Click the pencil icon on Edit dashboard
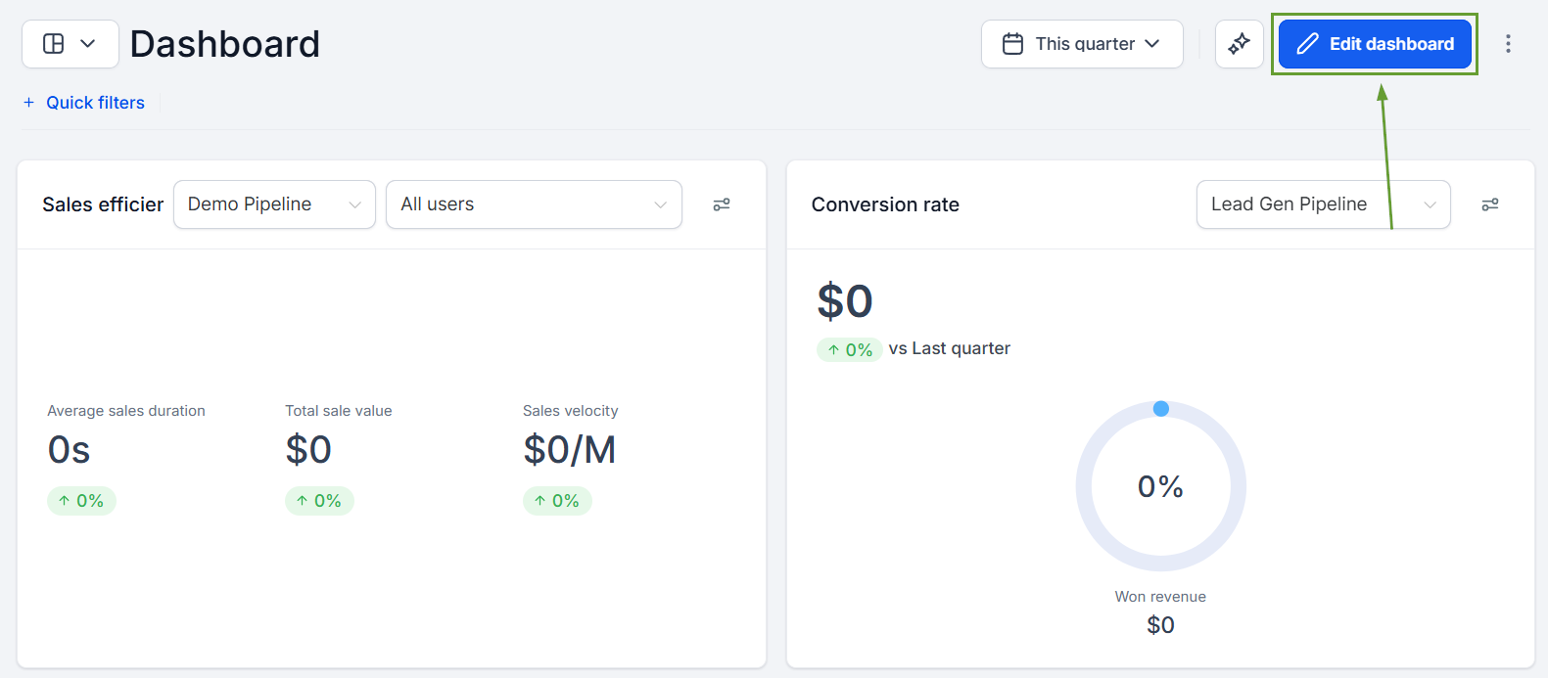 (x=1307, y=44)
